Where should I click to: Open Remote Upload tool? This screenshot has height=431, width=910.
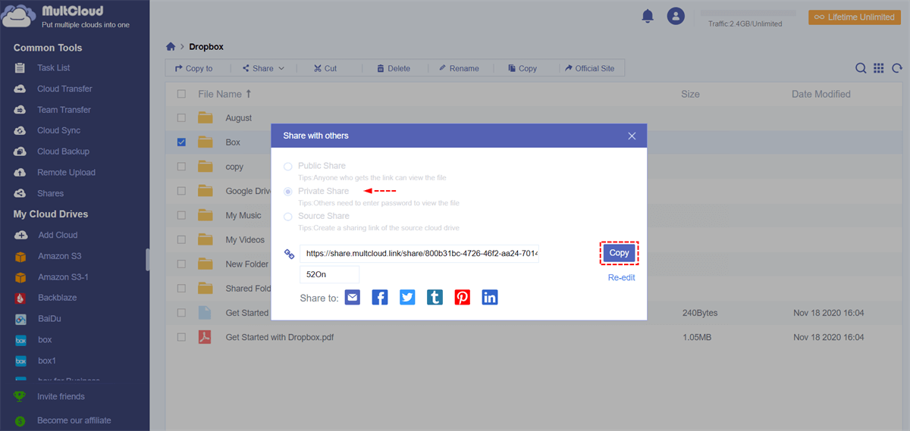[66, 173]
